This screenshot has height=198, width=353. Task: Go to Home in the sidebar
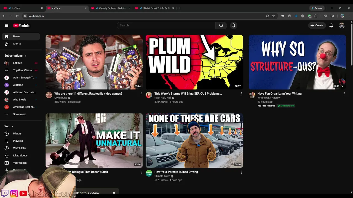[x=21, y=36]
